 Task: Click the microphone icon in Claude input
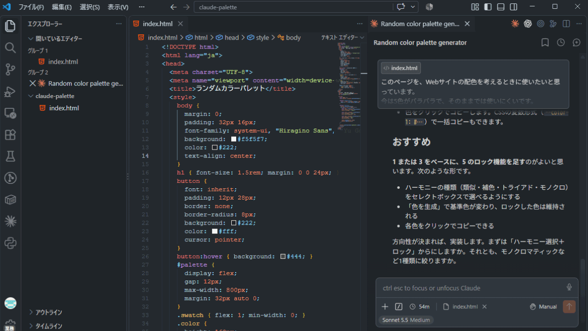pos(569,287)
